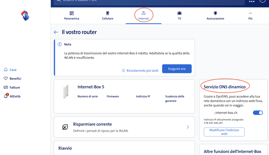Click the Nota info icon

(60, 44)
